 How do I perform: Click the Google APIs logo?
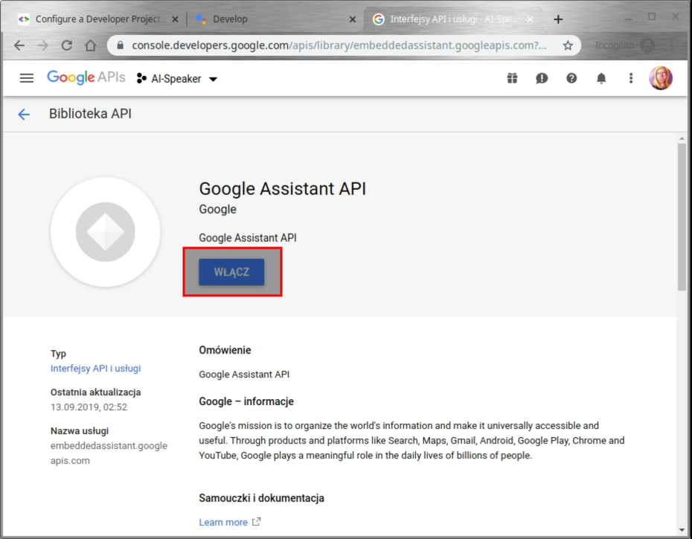(x=86, y=77)
